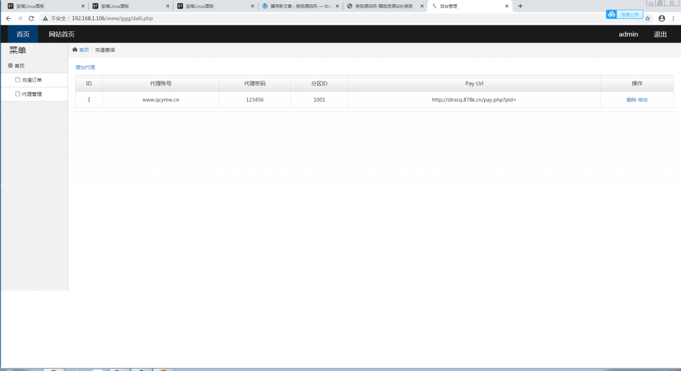Screen dimensions: 681x371
Task: Click the 增加代理 link
Action: point(85,68)
